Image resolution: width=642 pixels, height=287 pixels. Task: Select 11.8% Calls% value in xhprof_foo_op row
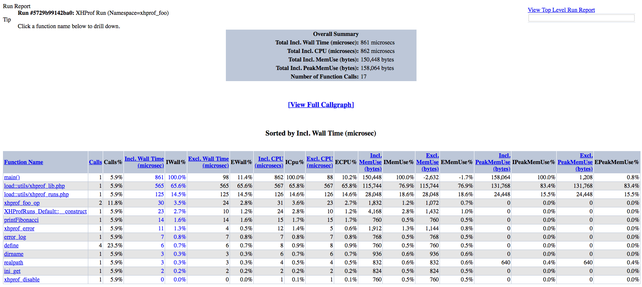coord(115,203)
